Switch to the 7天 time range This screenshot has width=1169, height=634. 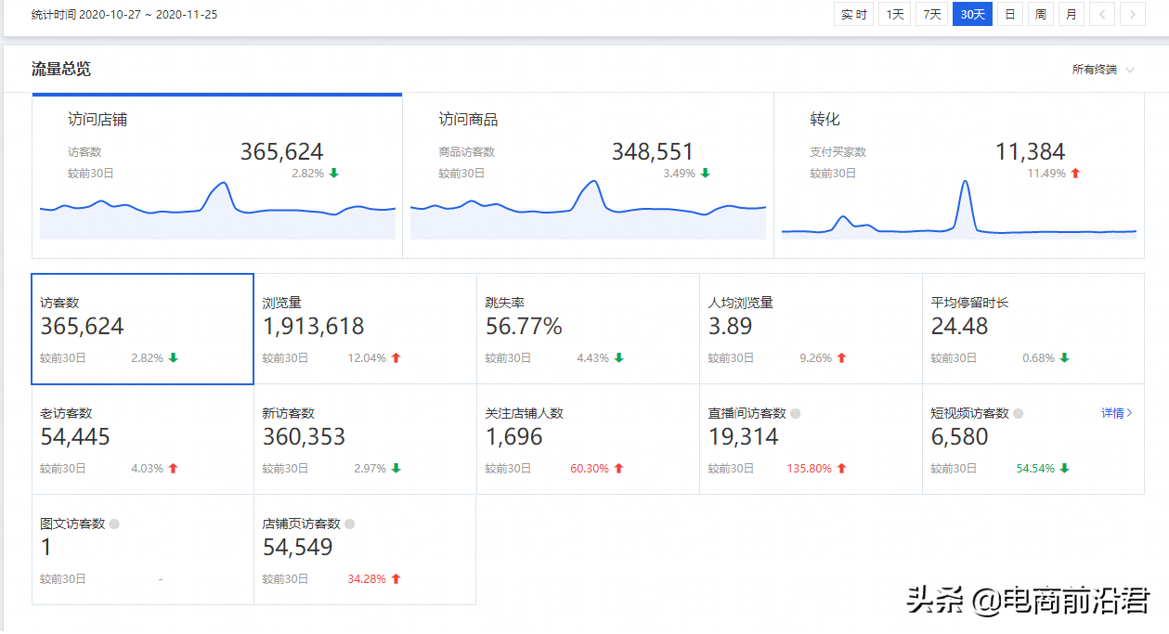click(931, 15)
